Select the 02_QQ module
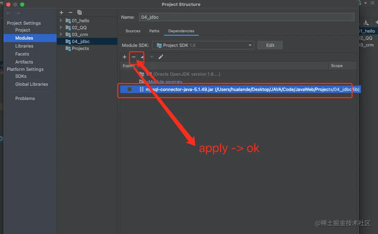378x234 pixels. (79, 27)
